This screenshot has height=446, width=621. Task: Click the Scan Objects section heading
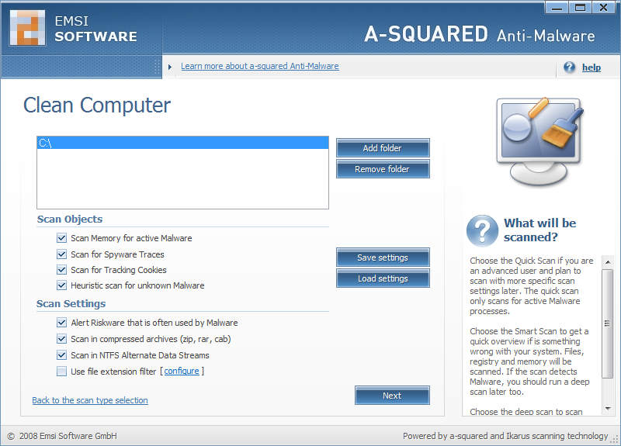pos(70,220)
